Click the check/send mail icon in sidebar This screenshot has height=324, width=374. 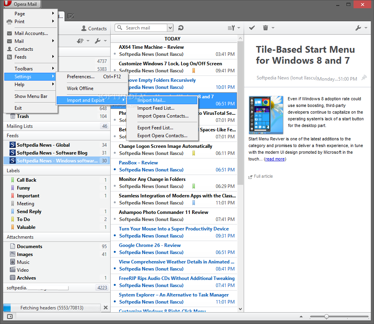(x=80, y=41)
